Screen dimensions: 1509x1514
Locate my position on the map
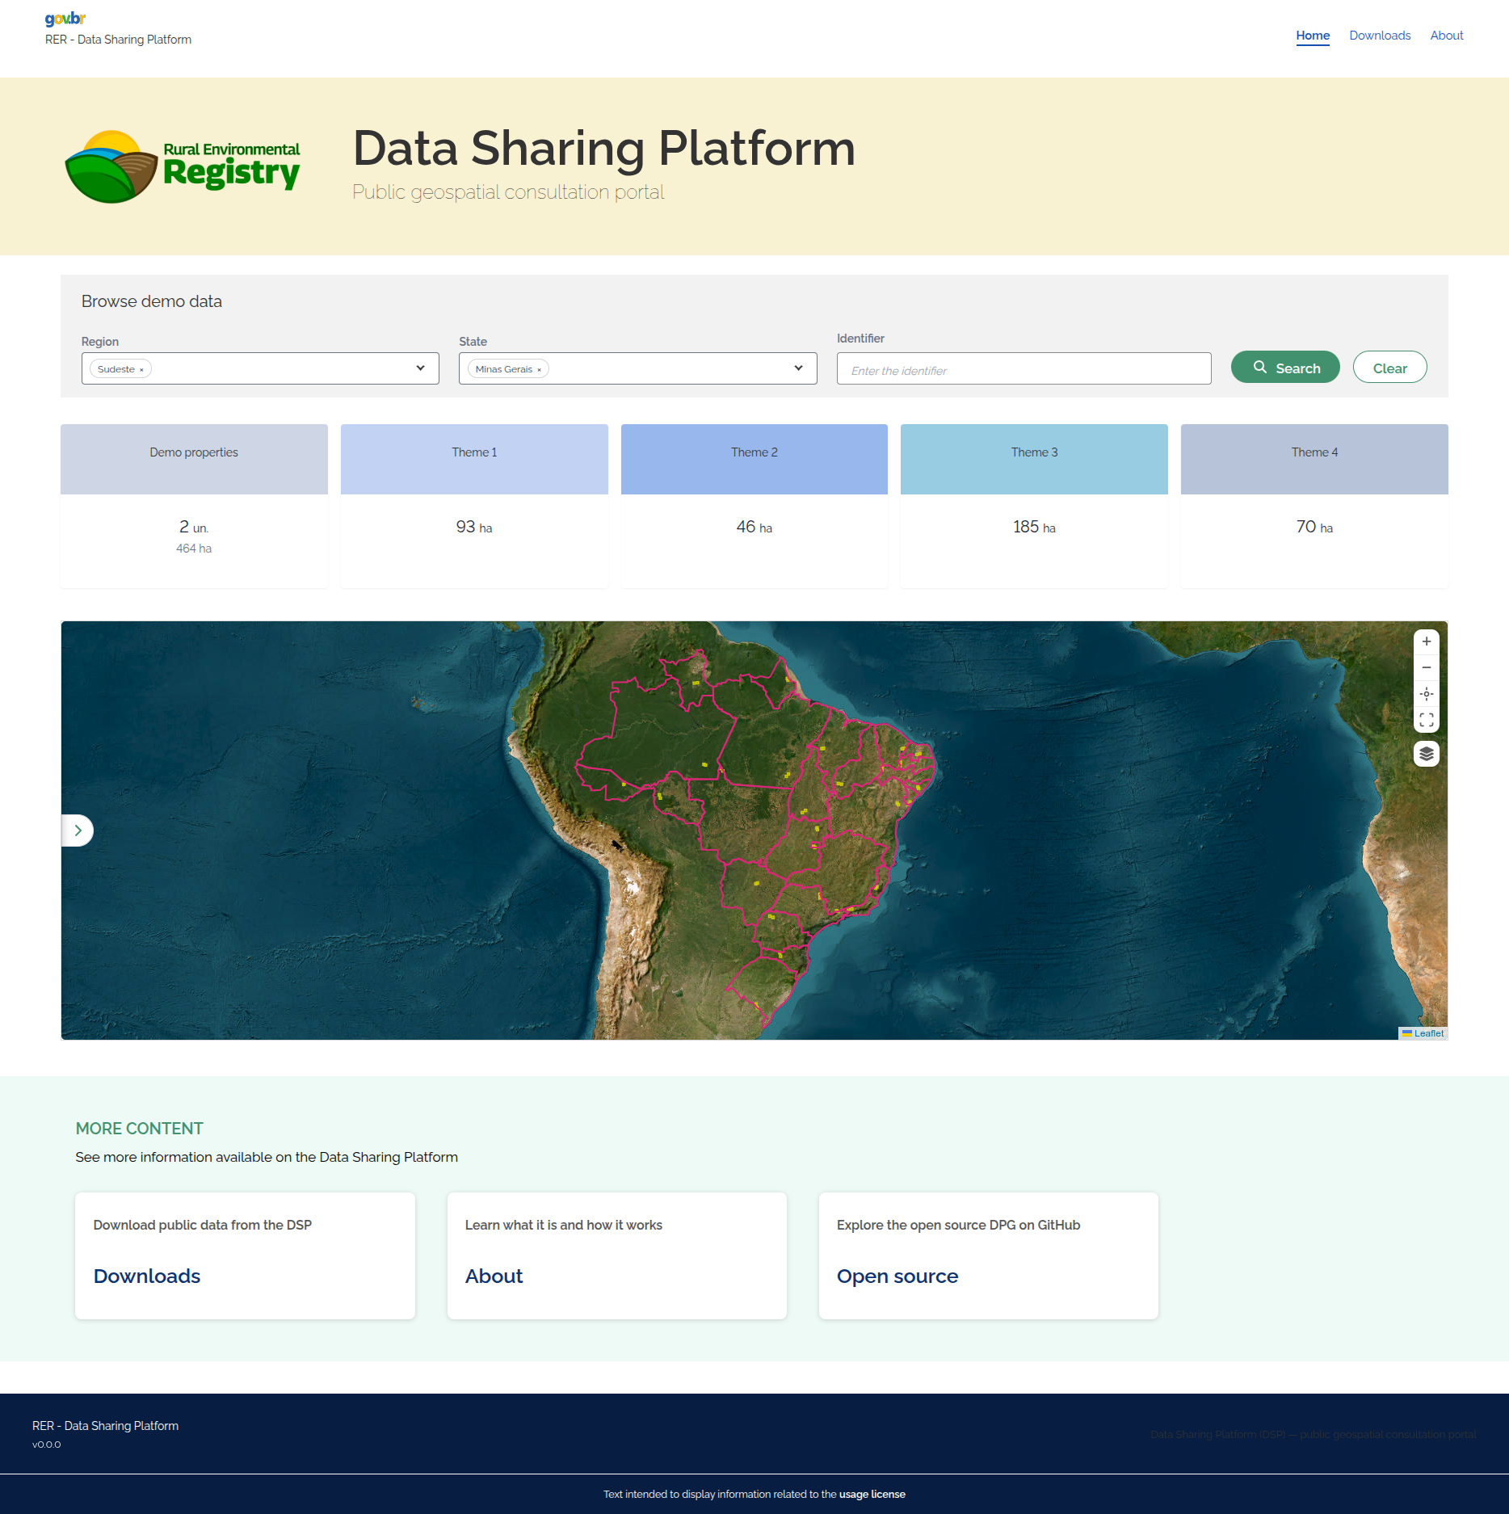[1427, 694]
